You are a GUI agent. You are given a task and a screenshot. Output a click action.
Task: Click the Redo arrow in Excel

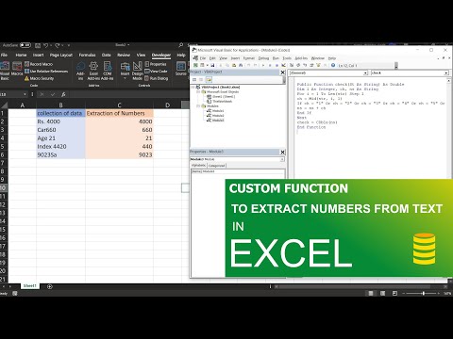click(58, 45)
